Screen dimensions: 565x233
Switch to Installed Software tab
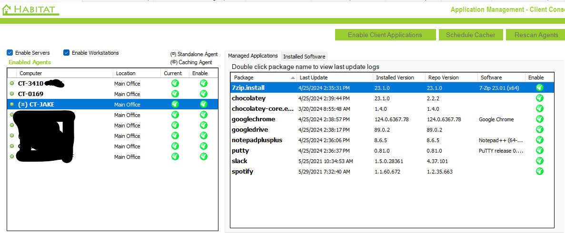click(x=304, y=57)
